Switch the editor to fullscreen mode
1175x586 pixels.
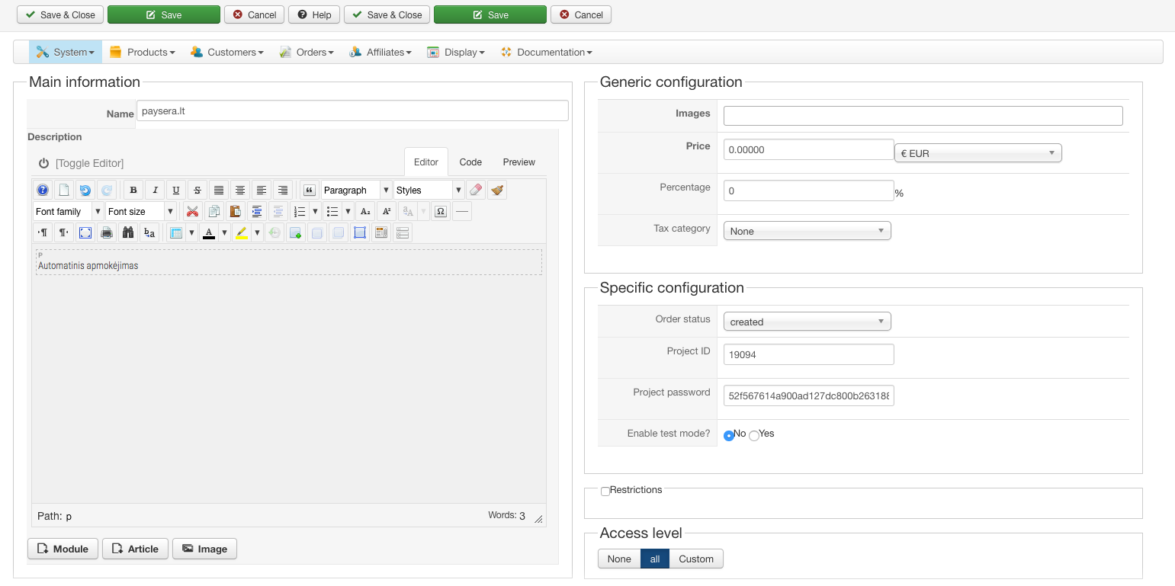point(85,233)
